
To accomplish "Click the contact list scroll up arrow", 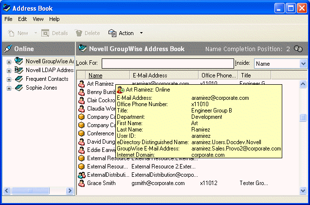I will coord(303,84).
